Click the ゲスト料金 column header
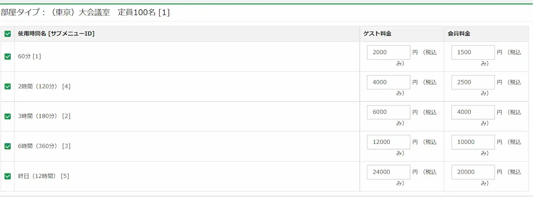Screen dimensions: 533x197 (377, 34)
